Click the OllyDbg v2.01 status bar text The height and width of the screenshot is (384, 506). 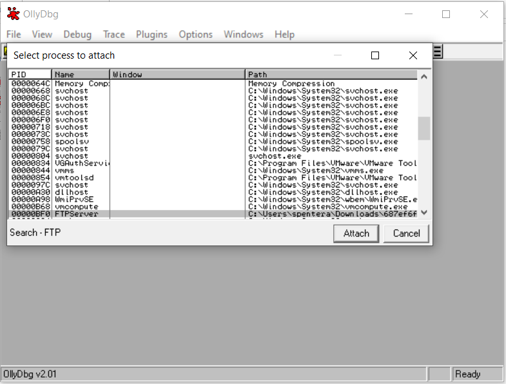30,374
